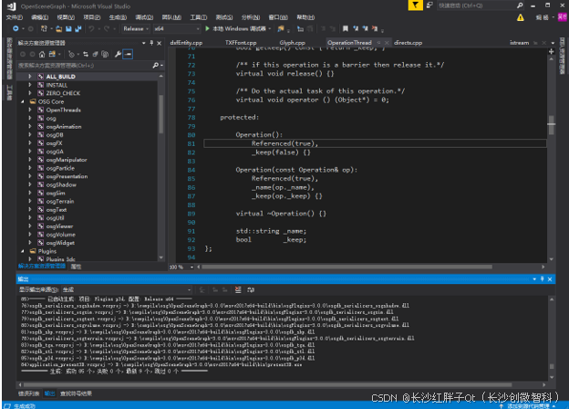Click the yellow notification filter flag icon
The width and height of the screenshot is (569, 409).
click(414, 5)
